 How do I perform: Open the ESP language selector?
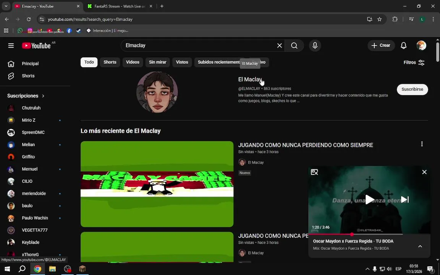398,269
